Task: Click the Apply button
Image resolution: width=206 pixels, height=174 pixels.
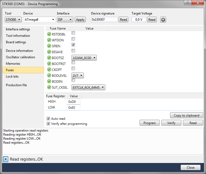Action: 80,20
